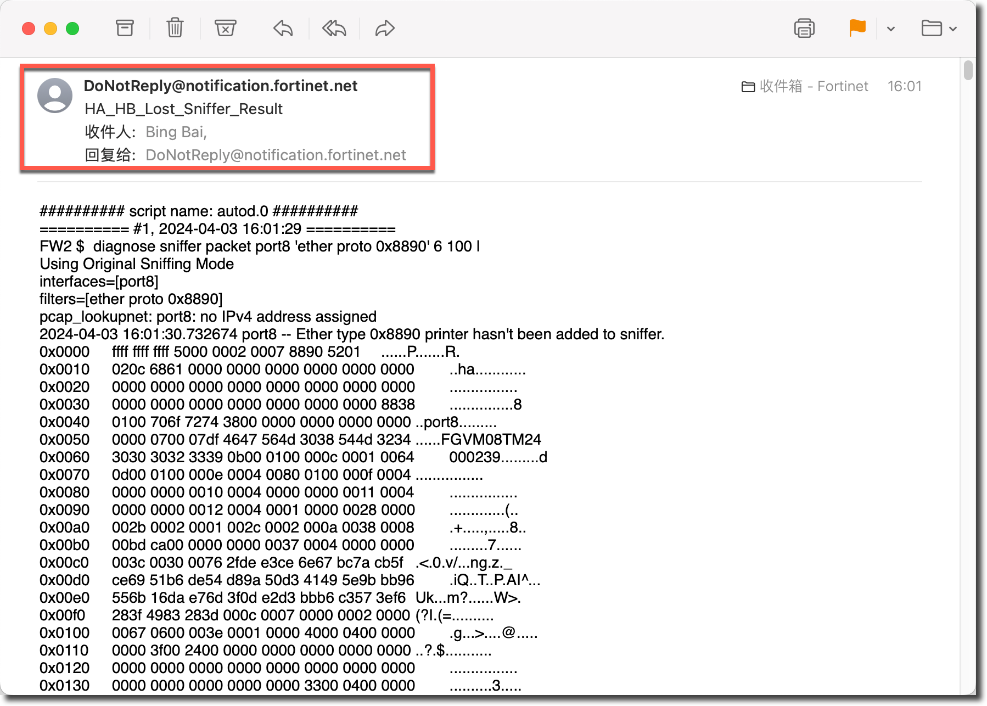Click the sender's avatar picture
The image size is (987, 706).
coord(55,96)
